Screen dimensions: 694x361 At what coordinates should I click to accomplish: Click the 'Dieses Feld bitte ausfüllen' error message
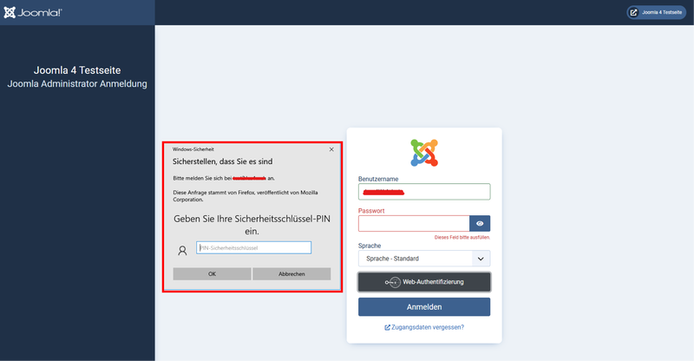click(462, 237)
